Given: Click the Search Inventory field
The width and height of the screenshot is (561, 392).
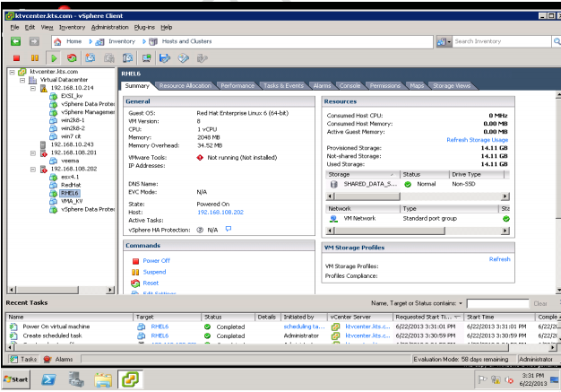Looking at the screenshot, I should (x=502, y=41).
